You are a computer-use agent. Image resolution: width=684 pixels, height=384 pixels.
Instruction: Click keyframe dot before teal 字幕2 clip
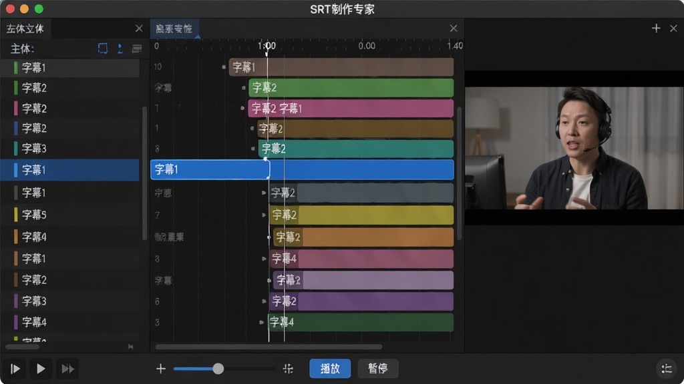(253, 149)
